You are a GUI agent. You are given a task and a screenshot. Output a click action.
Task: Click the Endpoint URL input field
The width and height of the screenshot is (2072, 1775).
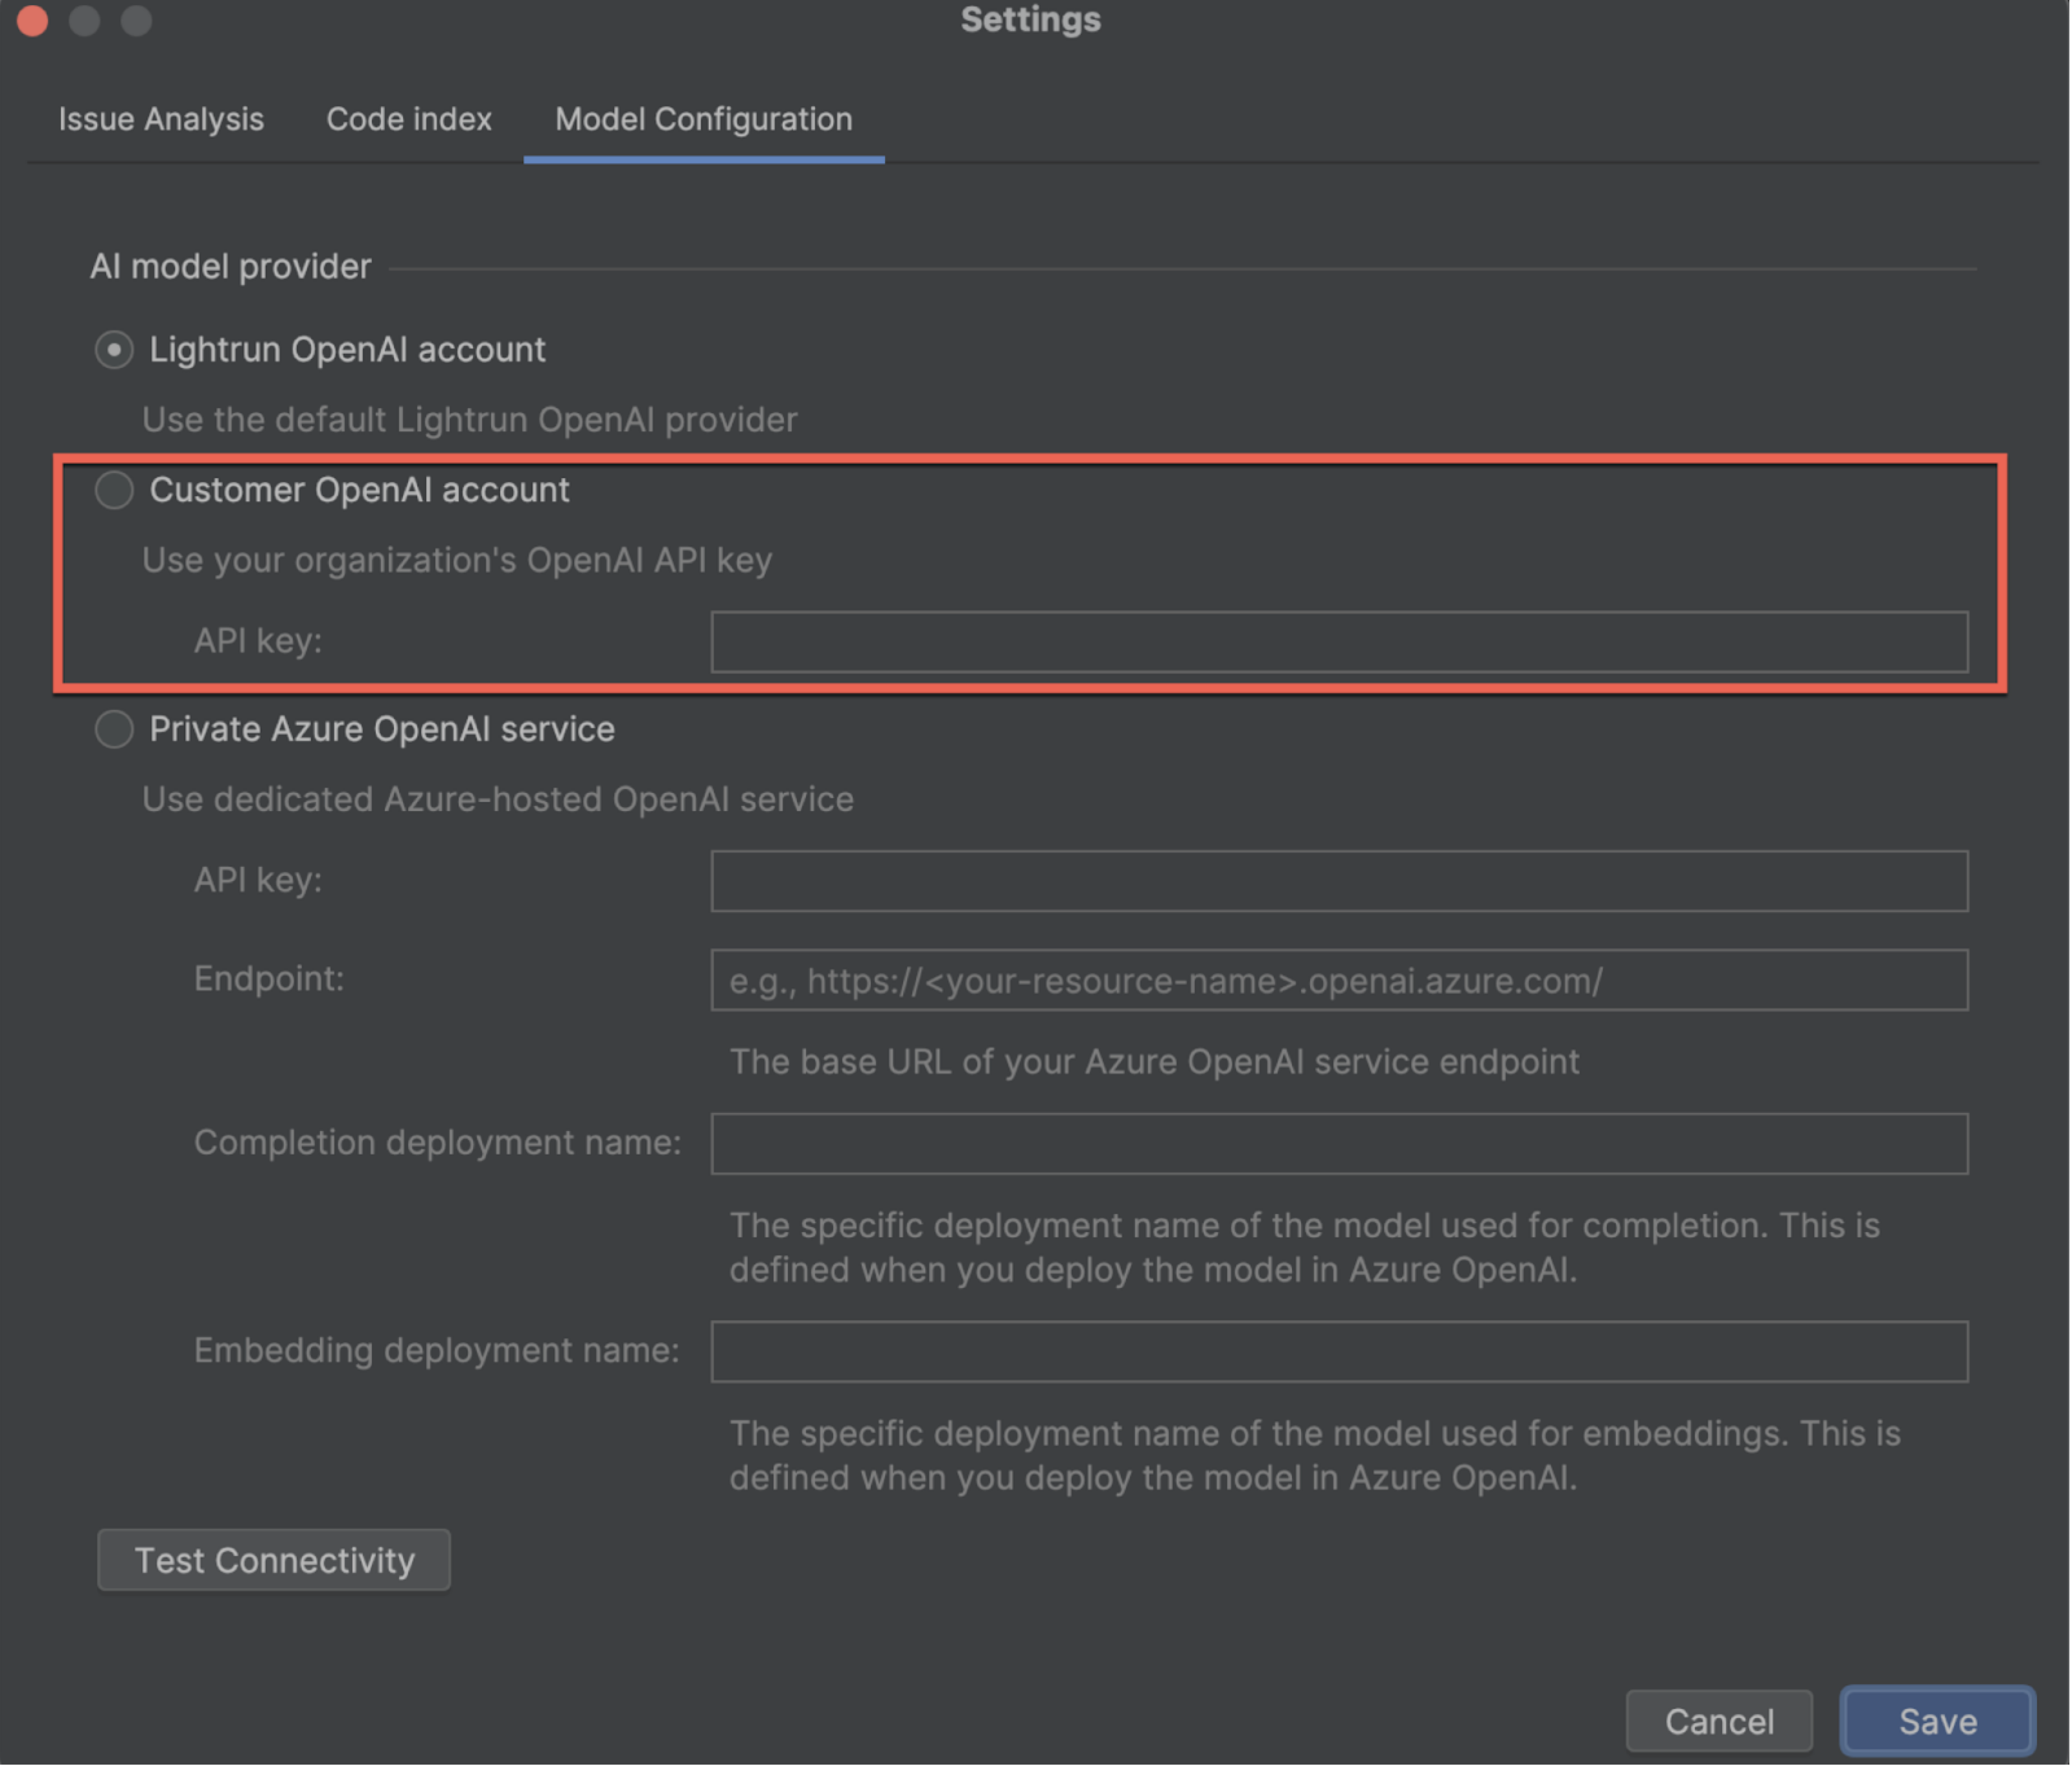(1338, 981)
